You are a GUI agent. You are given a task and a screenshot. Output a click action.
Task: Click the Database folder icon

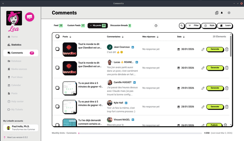pyautogui.click(x=9, y=61)
